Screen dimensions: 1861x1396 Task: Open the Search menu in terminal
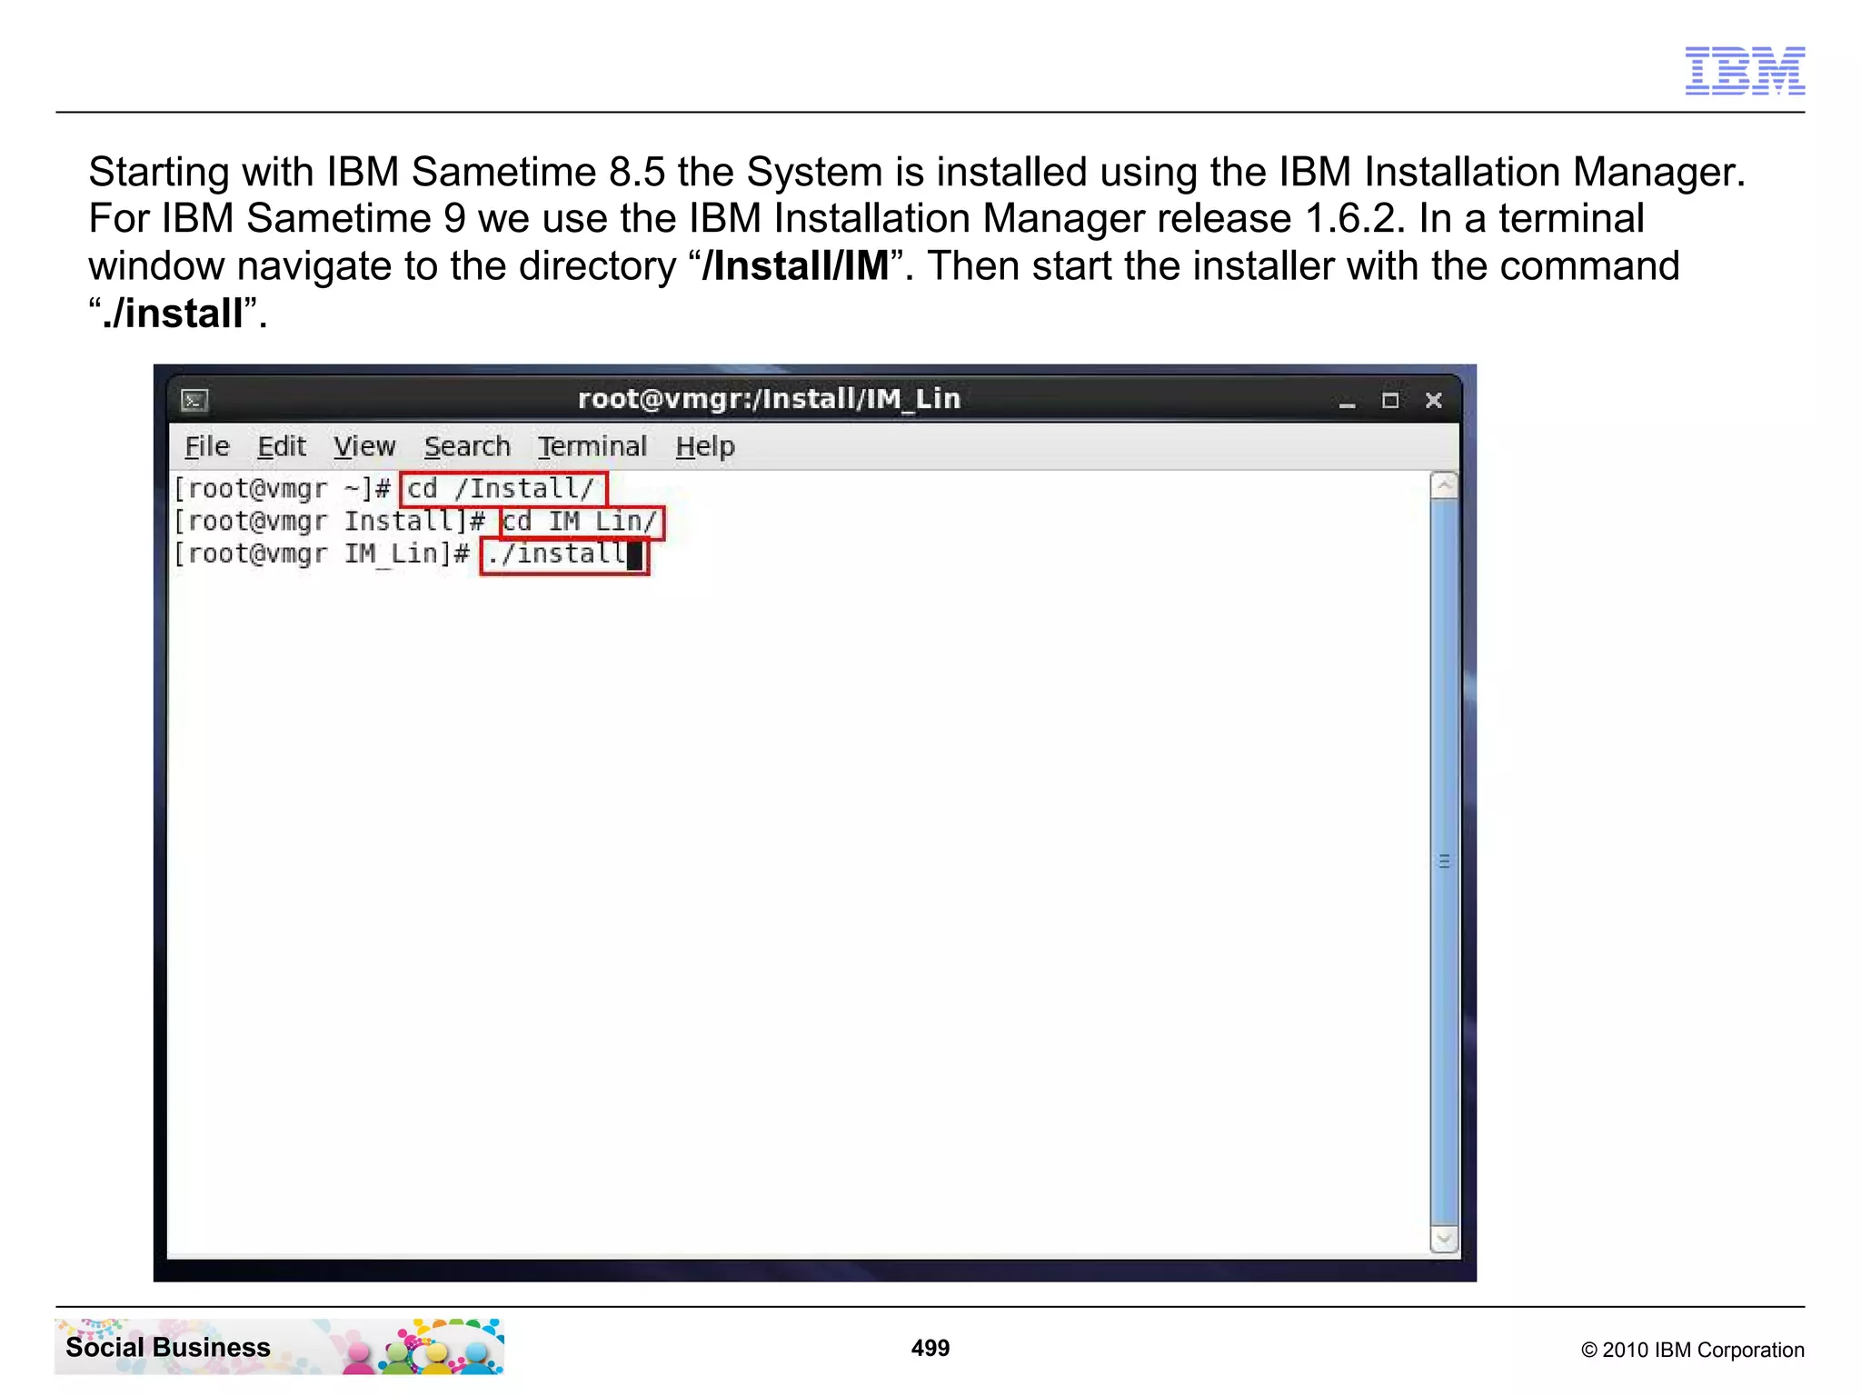pos(467,446)
